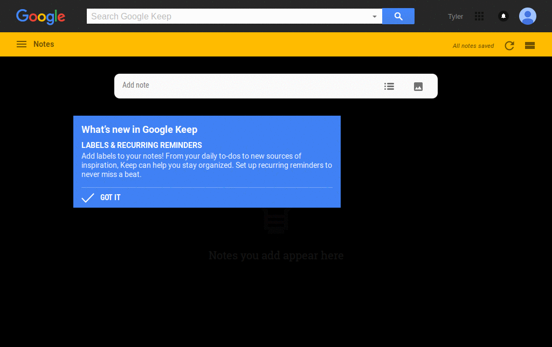
Task: Click the Google logo
Action: 40,17
